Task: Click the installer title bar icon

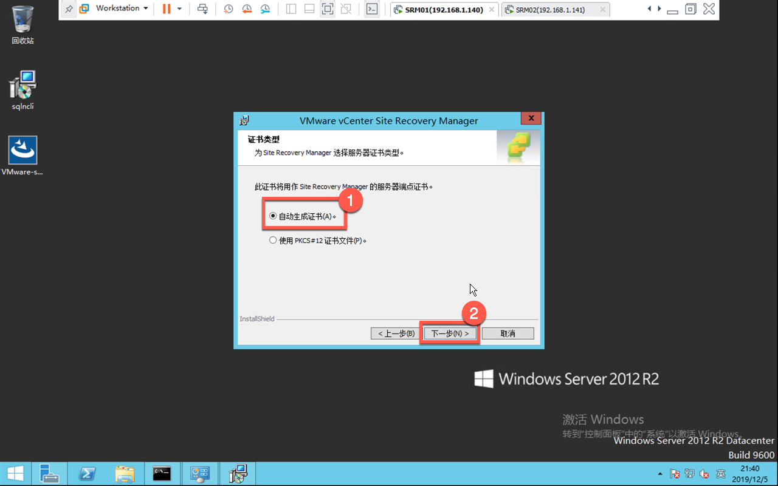Action: point(244,120)
